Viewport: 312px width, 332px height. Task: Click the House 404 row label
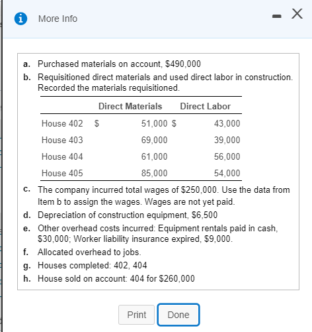point(62,156)
